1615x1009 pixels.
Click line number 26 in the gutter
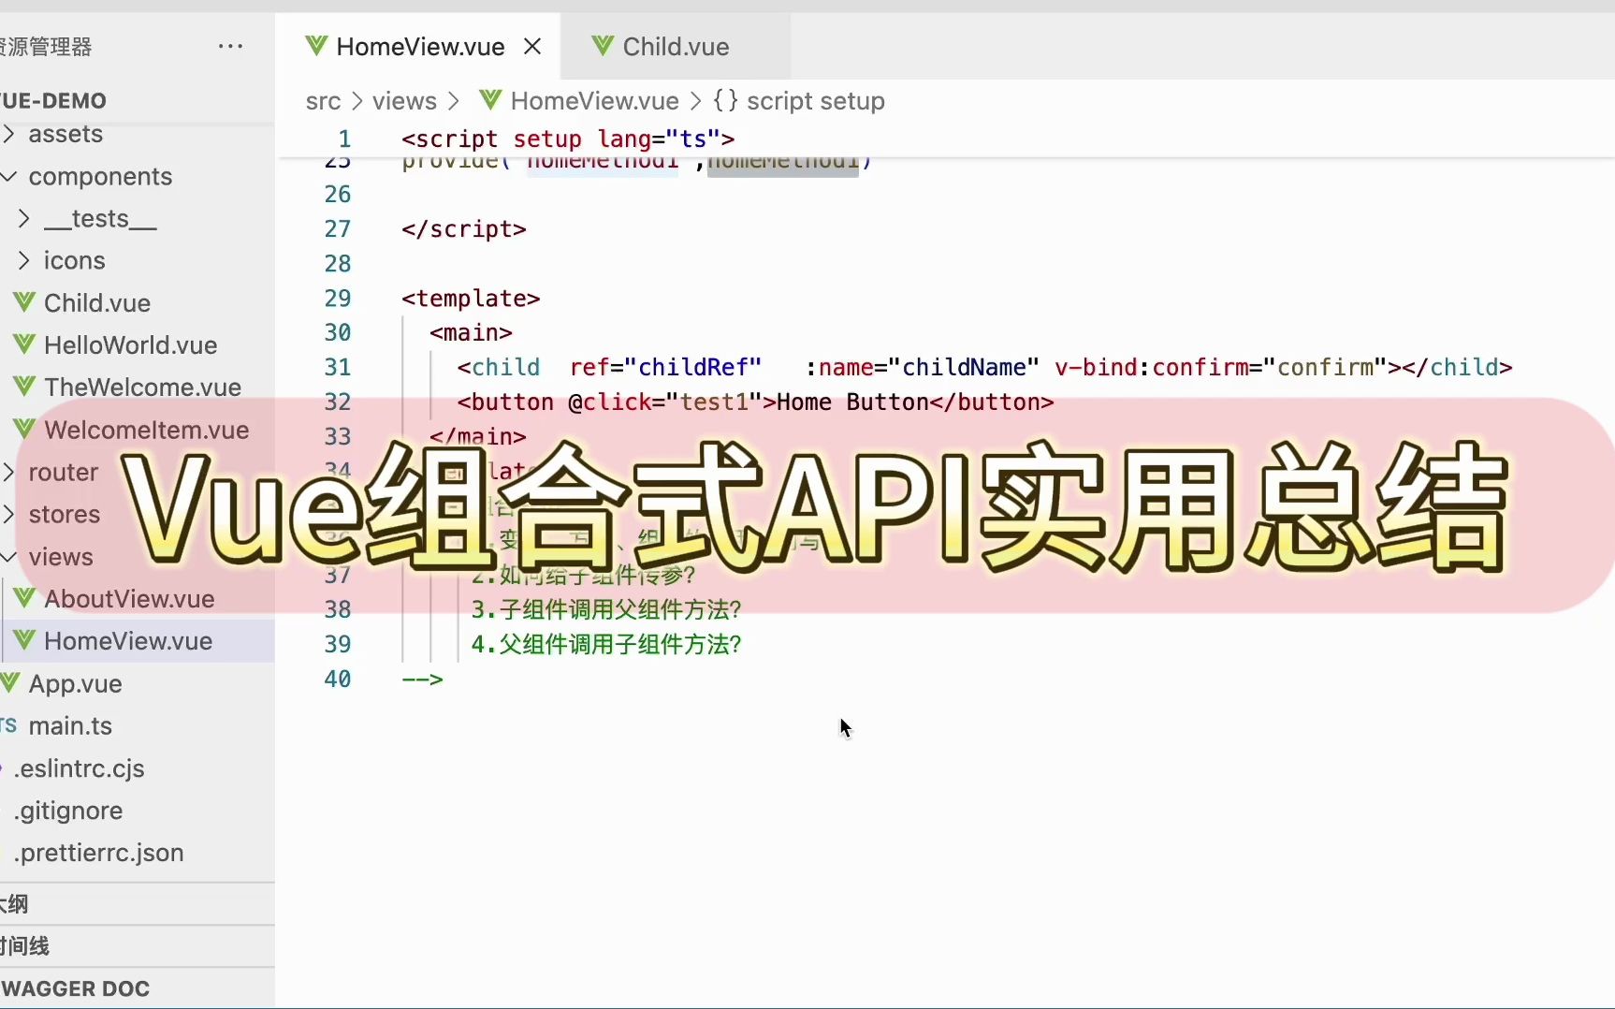[x=337, y=194]
